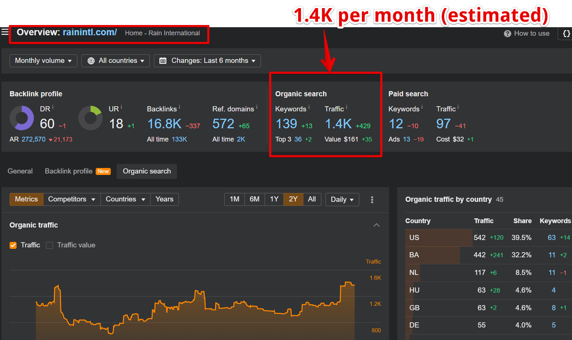
Task: Click info icon beside Paid search Keywords
Action: click(x=422, y=107)
